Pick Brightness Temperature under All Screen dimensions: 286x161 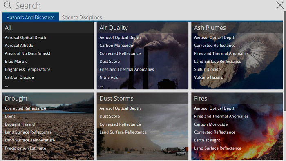click(27, 69)
